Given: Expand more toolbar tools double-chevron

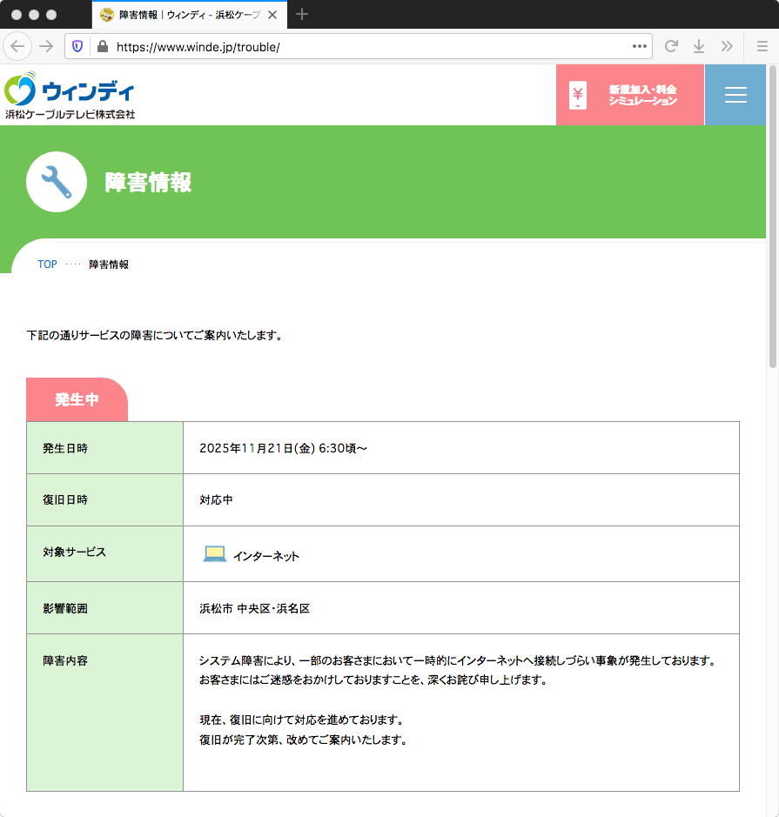Looking at the screenshot, I should tap(727, 46).
